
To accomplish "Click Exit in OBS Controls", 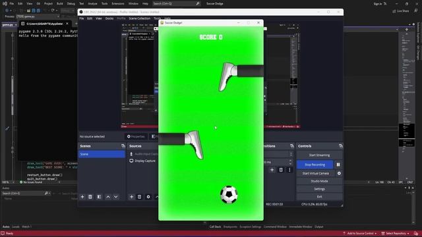I will (x=319, y=197).
